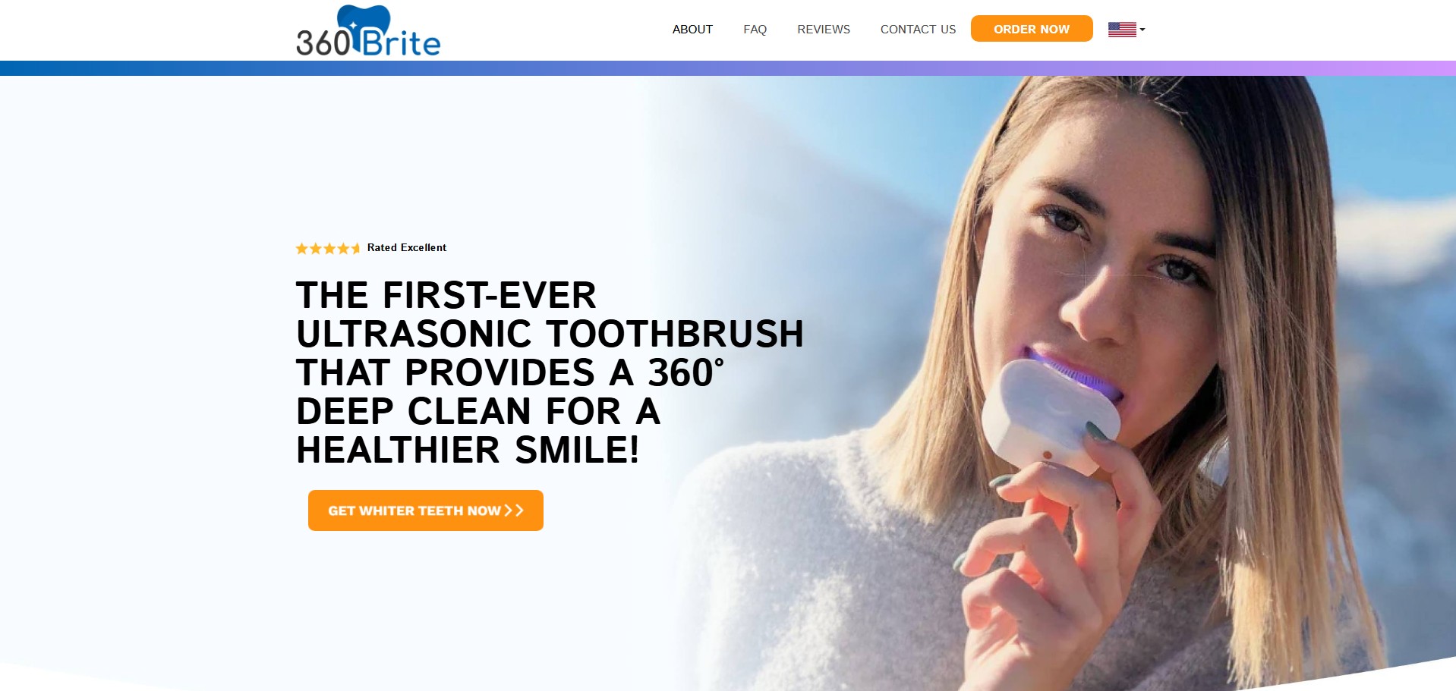Viewport: 1456px width, 691px height.
Task: Click the Order Now button
Action: point(1032,29)
